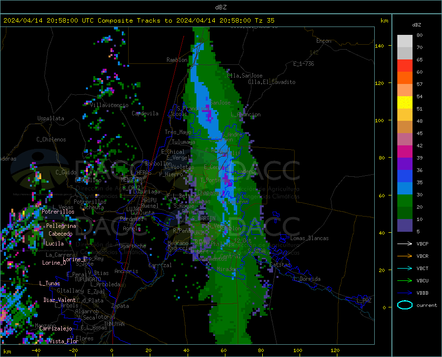442x357 pixels.
Task: Click the 'Tz 35' text in header
Action: click(265, 21)
